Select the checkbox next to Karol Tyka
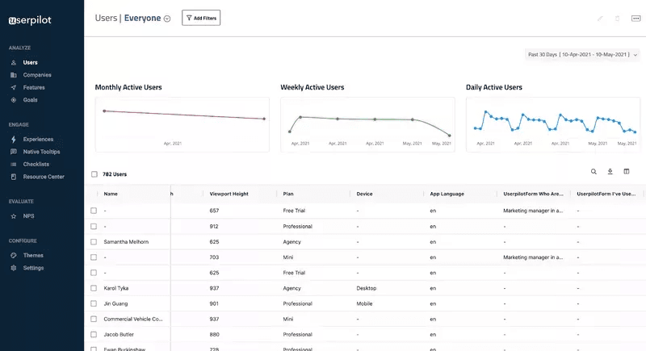 click(x=94, y=288)
